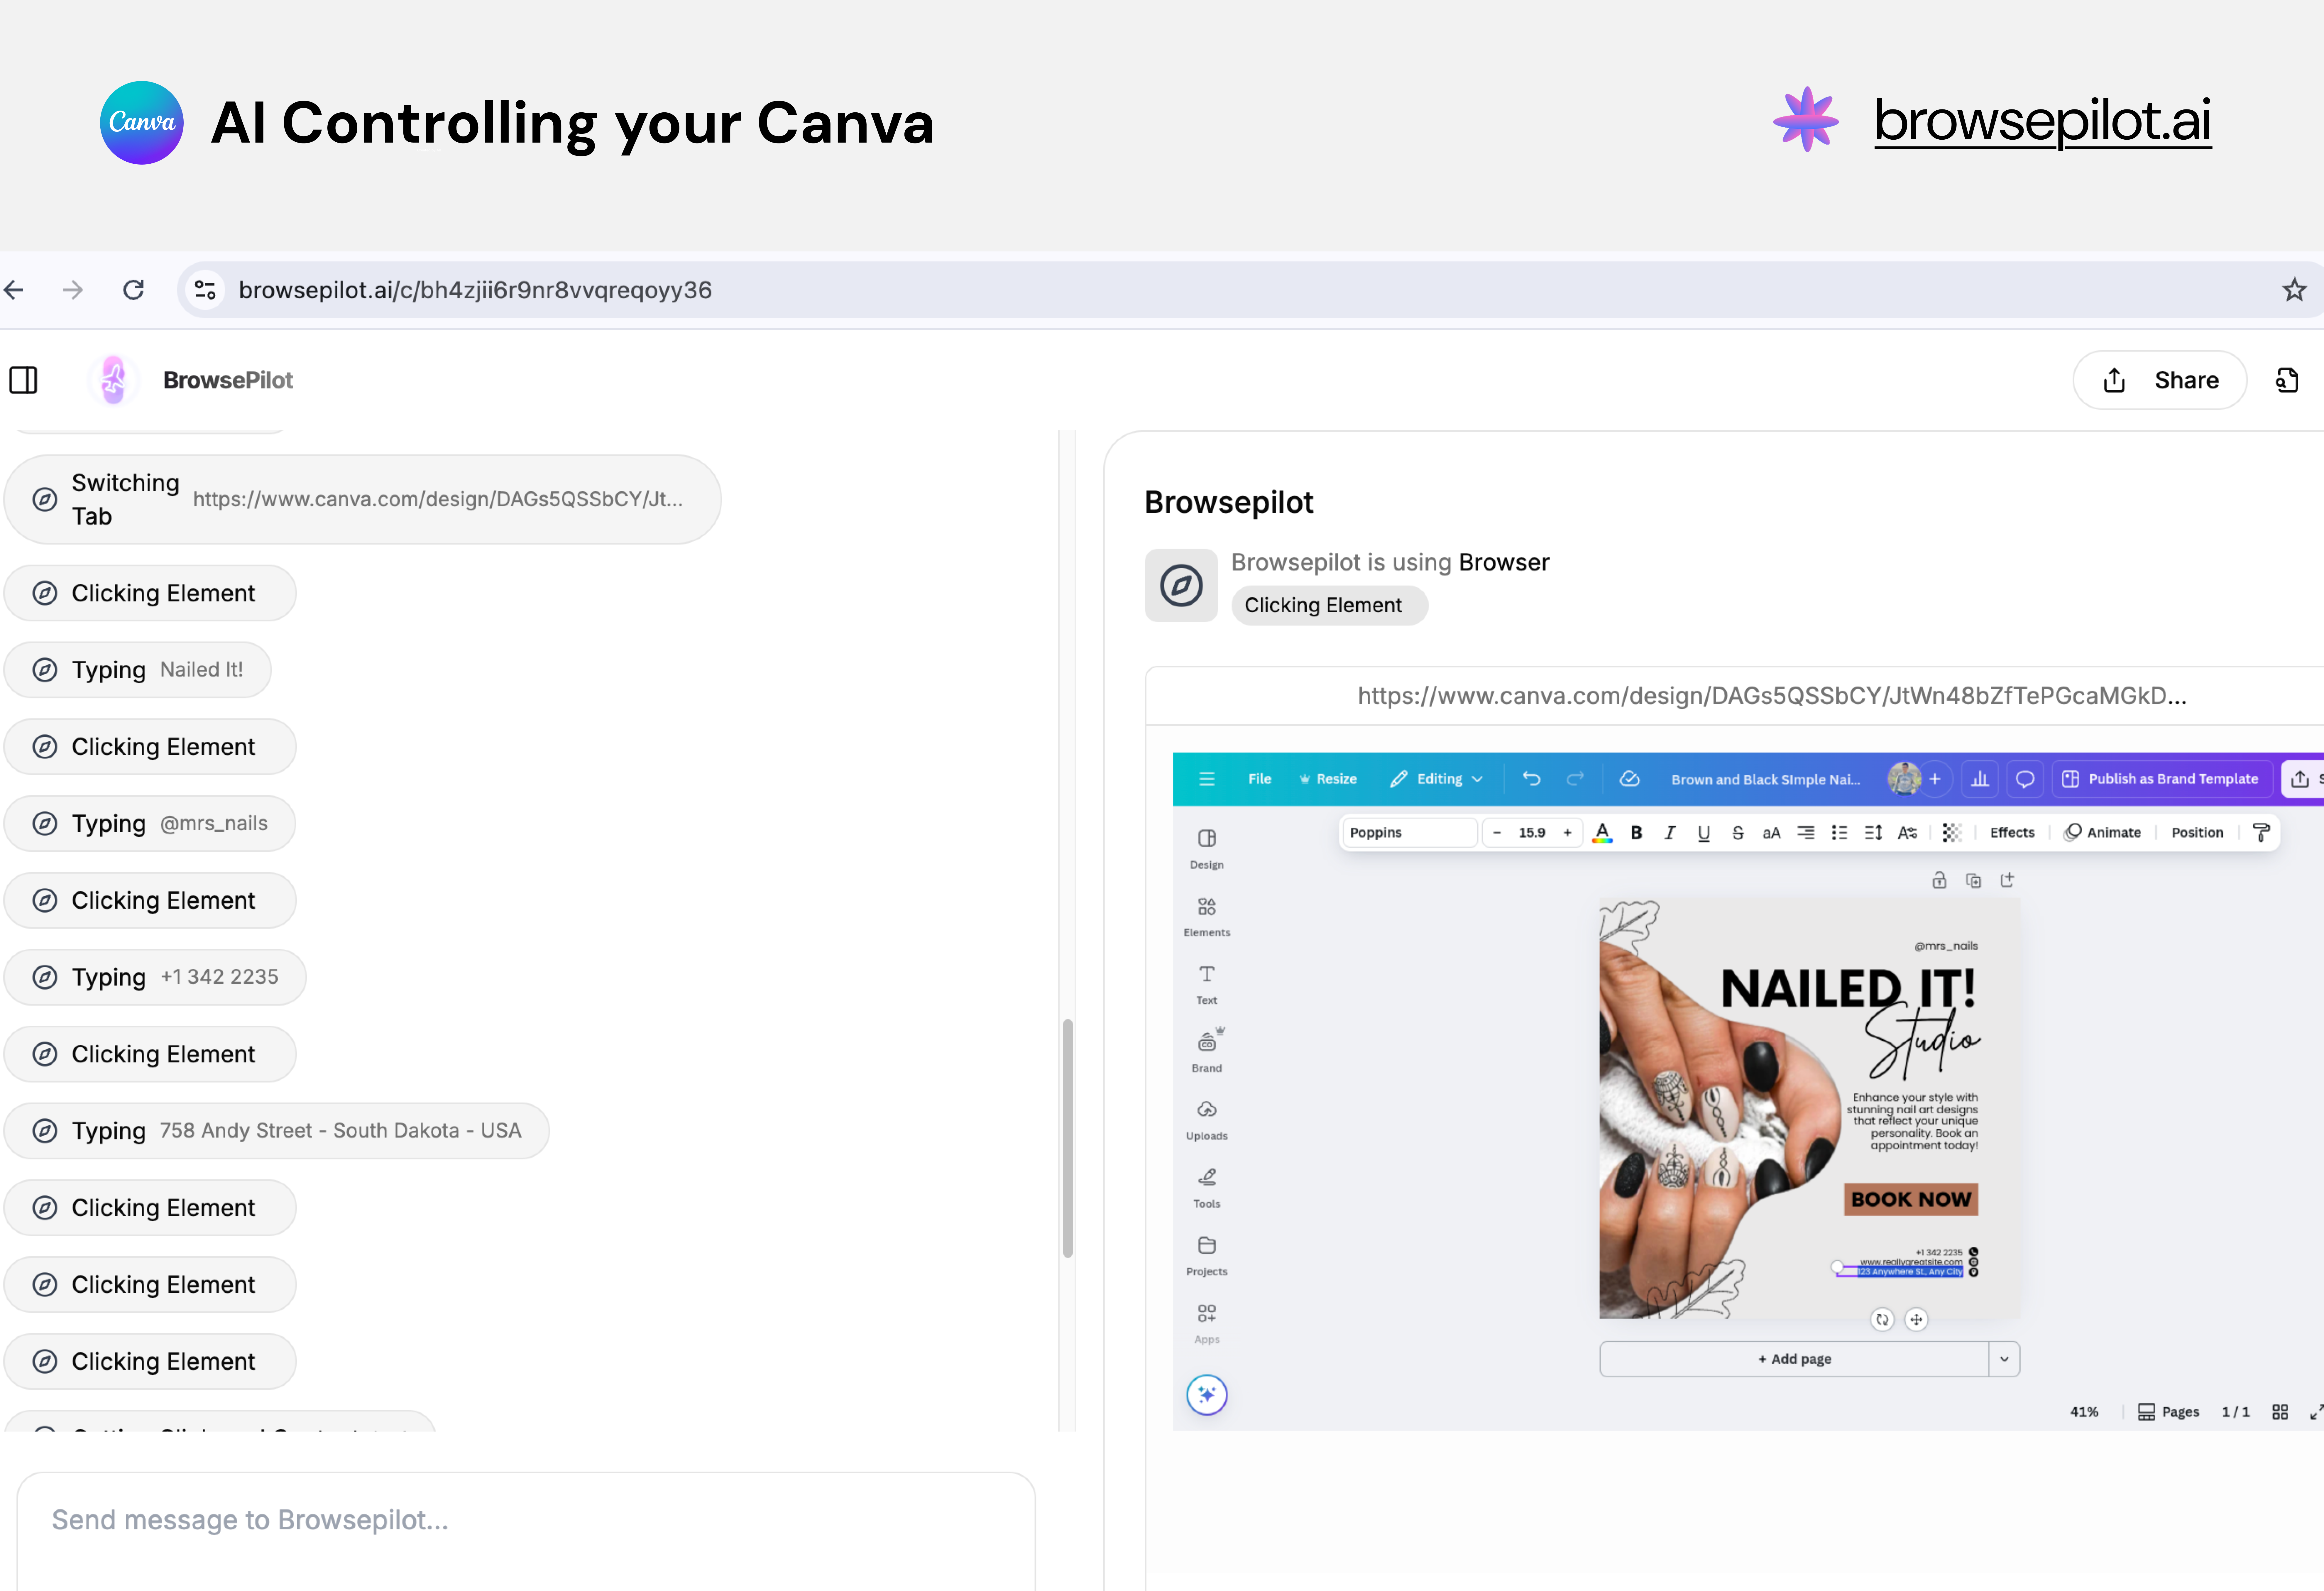The height and width of the screenshot is (1591, 2324).
Task: Click the redo arrow in Canva
Action: coord(1575,779)
